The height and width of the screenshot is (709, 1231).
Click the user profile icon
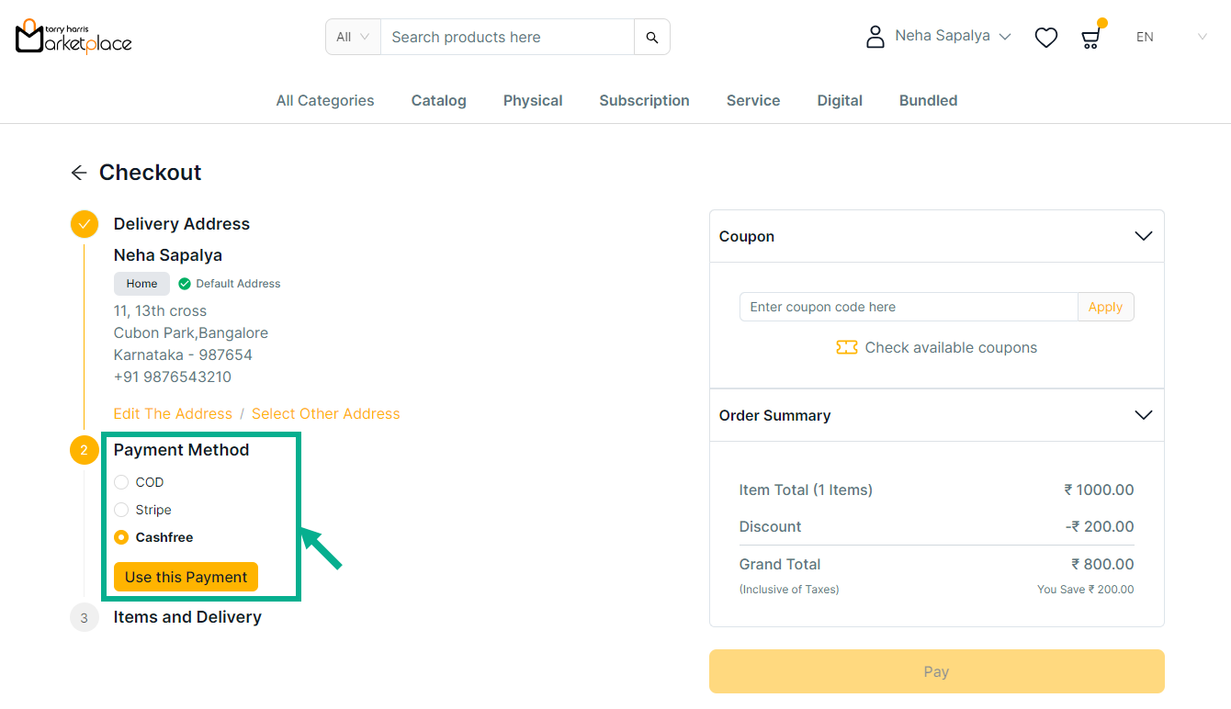[x=875, y=37]
